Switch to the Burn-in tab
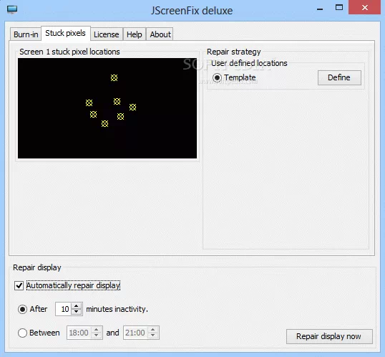 click(x=26, y=34)
